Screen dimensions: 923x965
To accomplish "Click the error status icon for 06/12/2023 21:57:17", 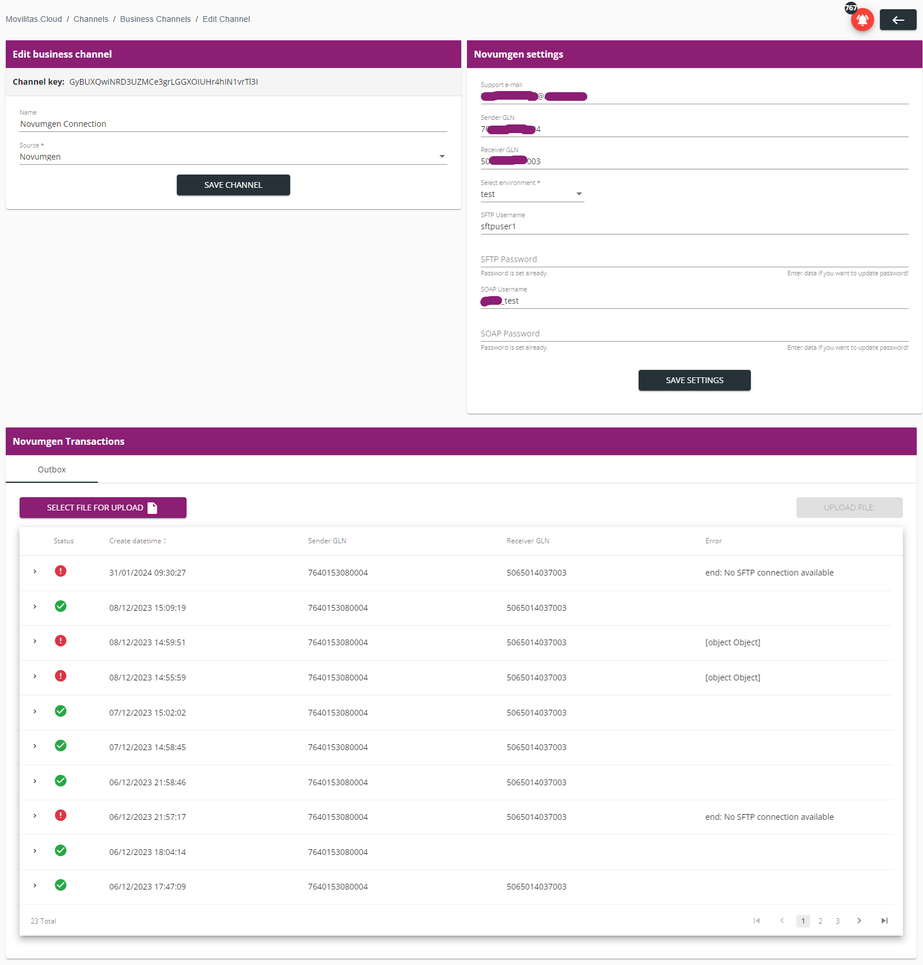I will 60,815.
